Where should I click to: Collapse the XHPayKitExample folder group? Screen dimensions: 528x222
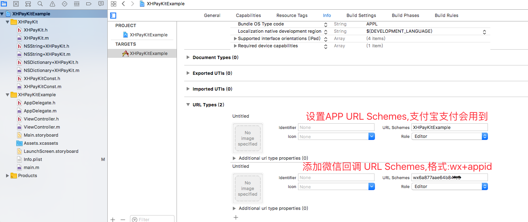(x=8, y=95)
